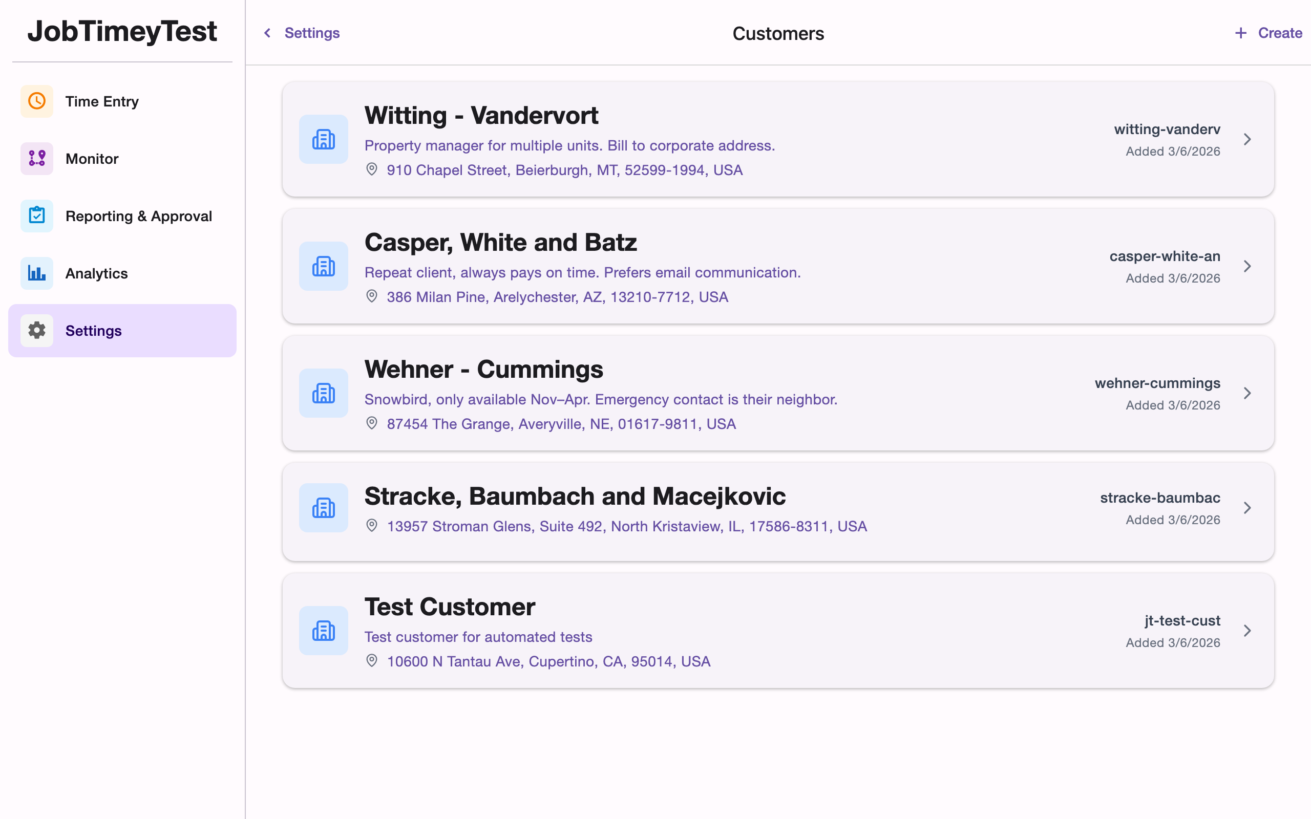
Task: Click the Monitor sidebar icon
Action: [36, 159]
